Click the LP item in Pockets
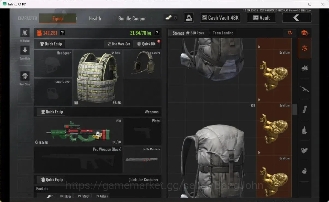329x202 pixels. click(x=45, y=196)
